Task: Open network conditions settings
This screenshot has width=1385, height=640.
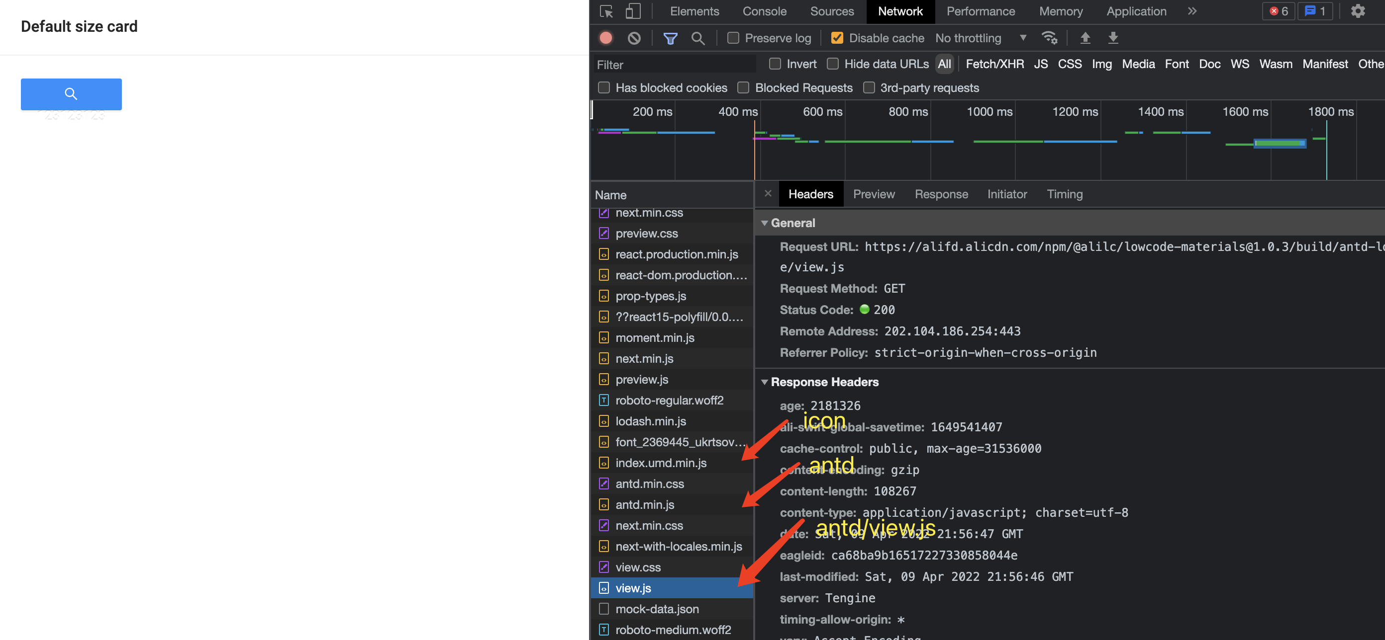Action: (x=1049, y=38)
